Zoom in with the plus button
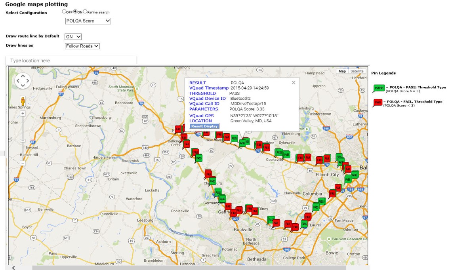 (x=23, y=113)
